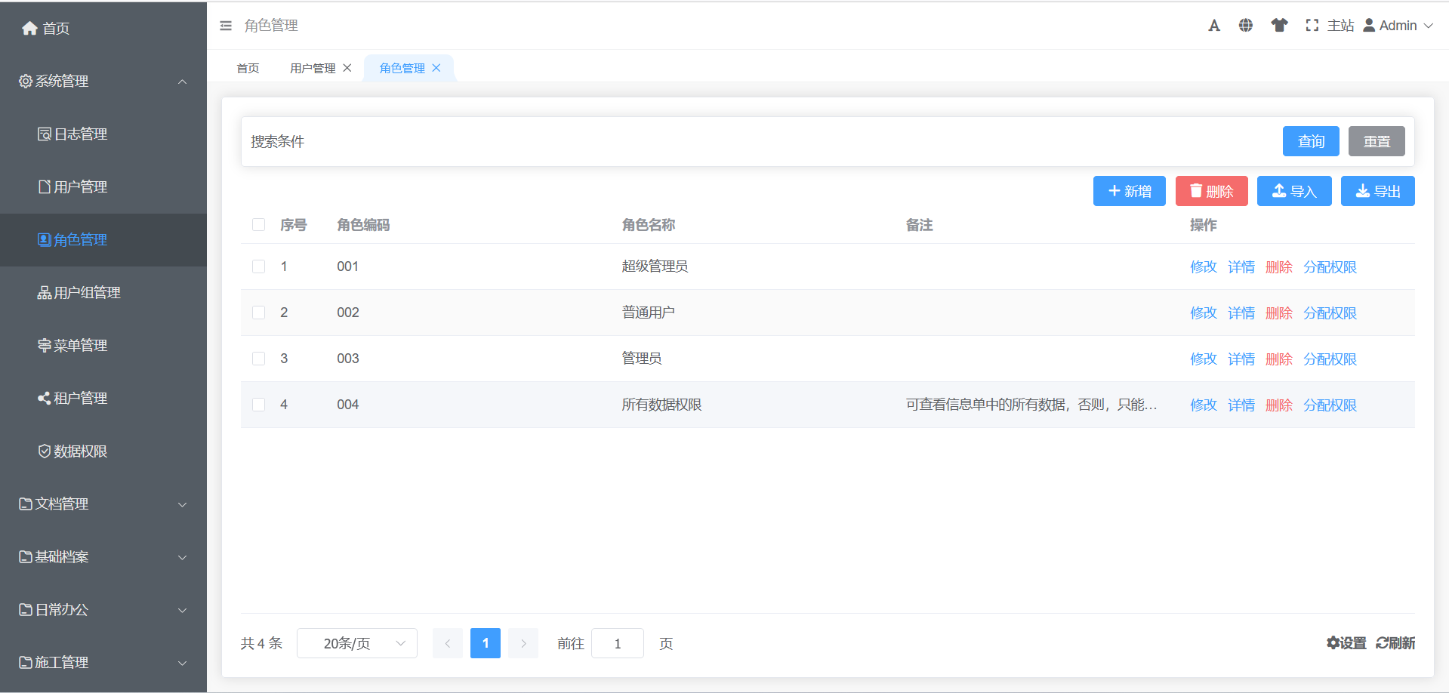
Task: Click the truncated 备注 text in row 004
Action: click(x=1031, y=405)
